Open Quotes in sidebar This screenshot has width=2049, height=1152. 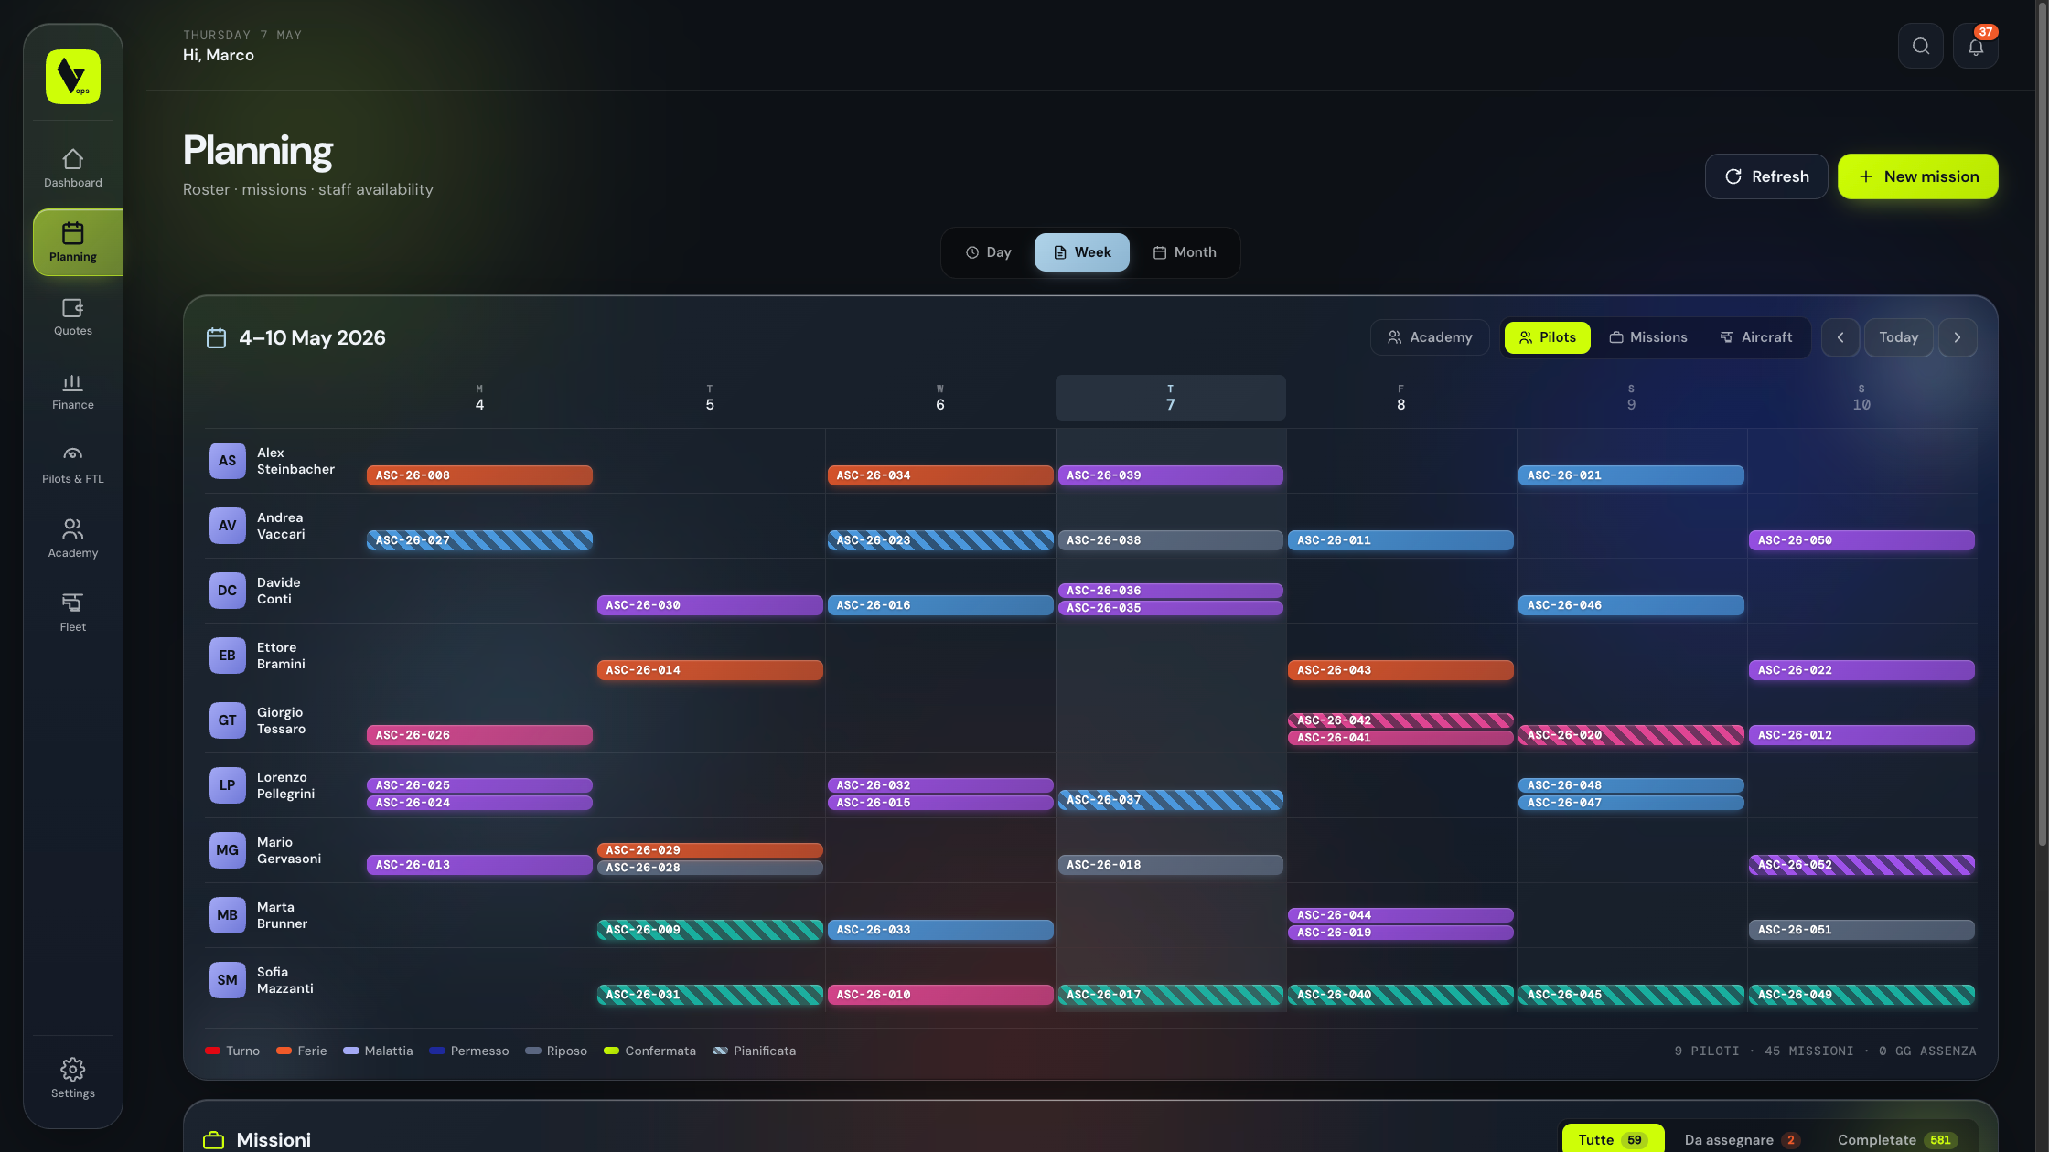point(73,316)
